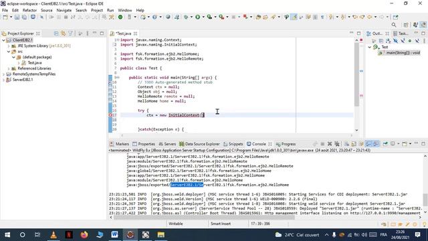
Task: Open the Source menu
Action: [x=47, y=10]
